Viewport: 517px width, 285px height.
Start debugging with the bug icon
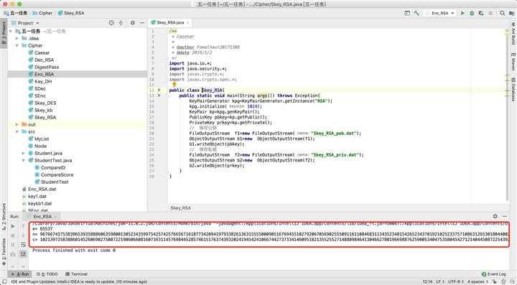pyautogui.click(x=472, y=13)
